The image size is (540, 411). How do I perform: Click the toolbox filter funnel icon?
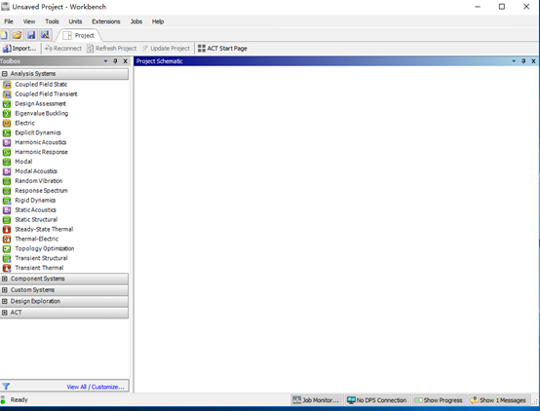coord(6,387)
